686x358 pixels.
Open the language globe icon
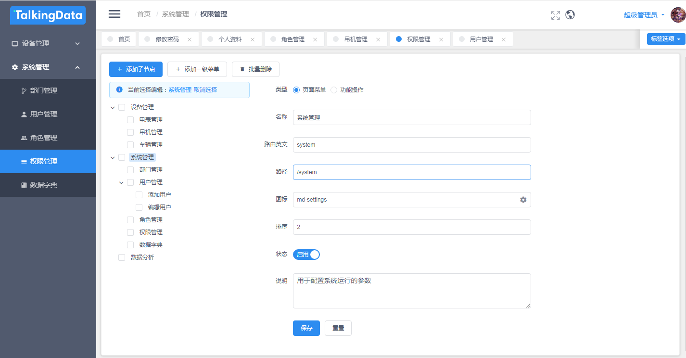click(x=570, y=15)
